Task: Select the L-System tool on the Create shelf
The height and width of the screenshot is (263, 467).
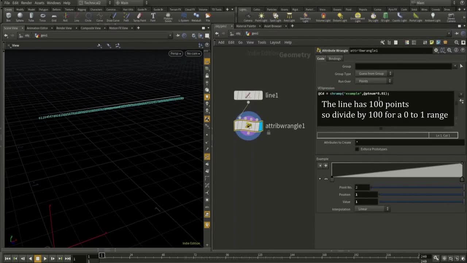Action: (184, 16)
